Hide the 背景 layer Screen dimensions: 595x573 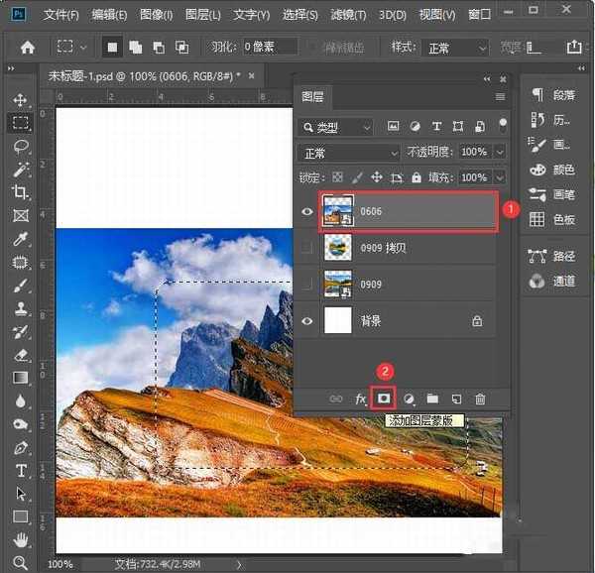[x=307, y=321]
